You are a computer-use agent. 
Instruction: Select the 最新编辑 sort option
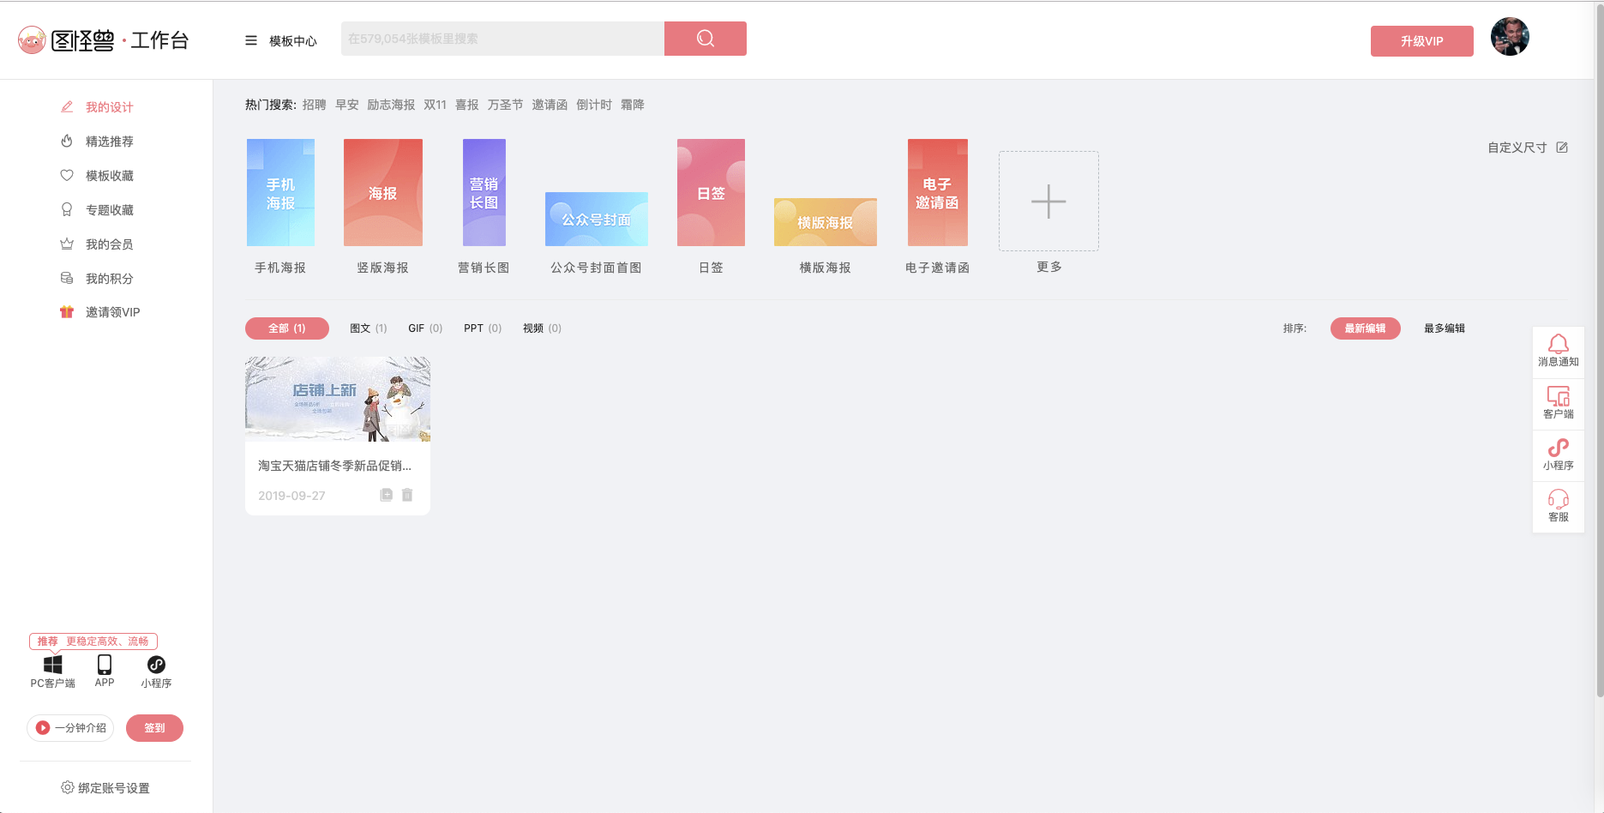click(1365, 328)
